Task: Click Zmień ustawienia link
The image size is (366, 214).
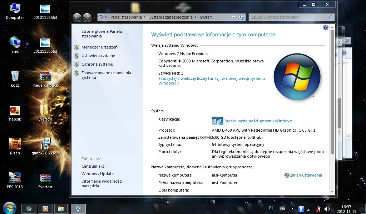Action: (306, 175)
